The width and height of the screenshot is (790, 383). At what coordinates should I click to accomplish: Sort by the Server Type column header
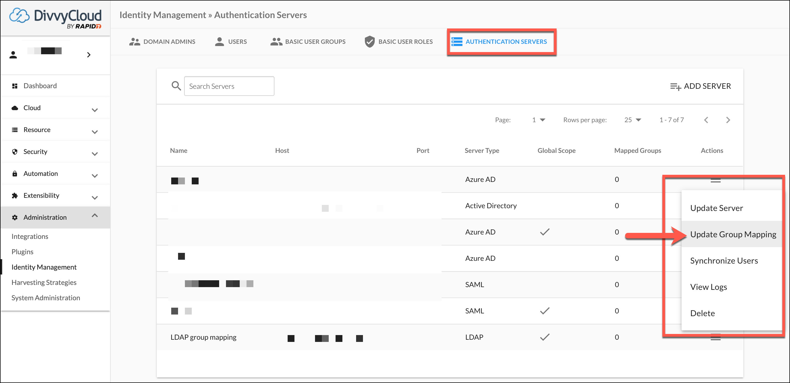482,151
